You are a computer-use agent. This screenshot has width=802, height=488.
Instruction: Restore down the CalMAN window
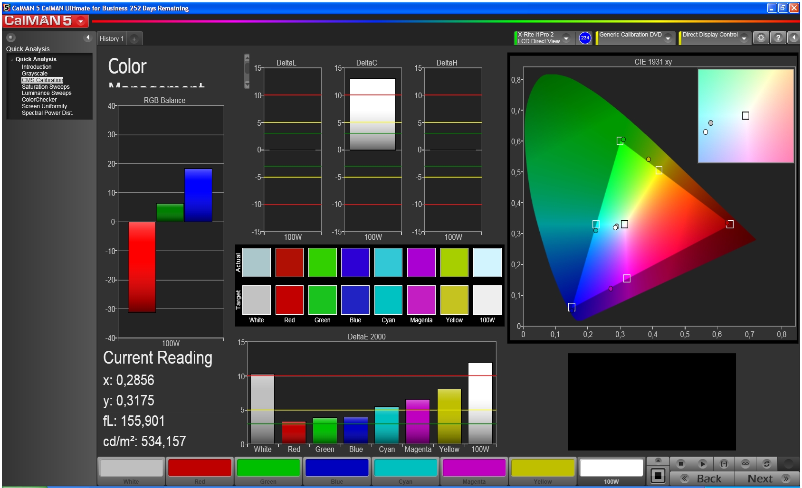tap(783, 8)
